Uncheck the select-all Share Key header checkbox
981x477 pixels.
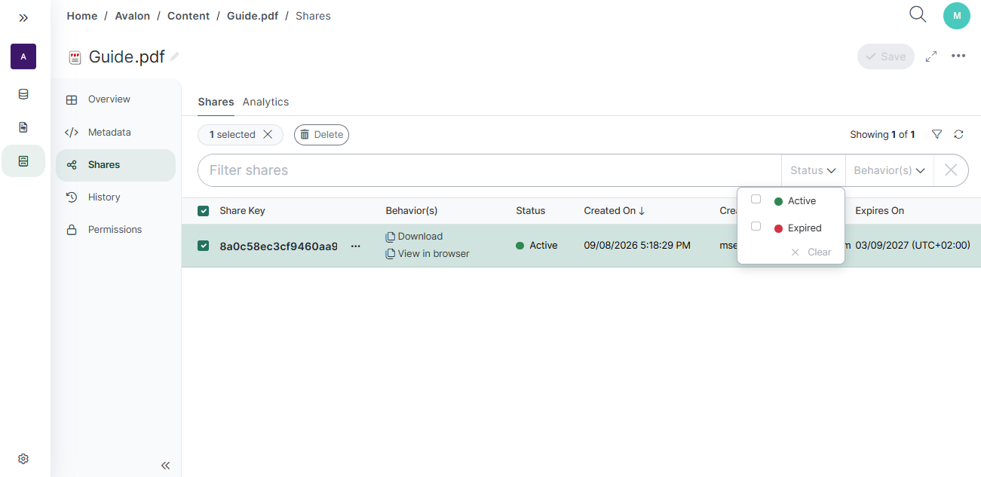[203, 211]
